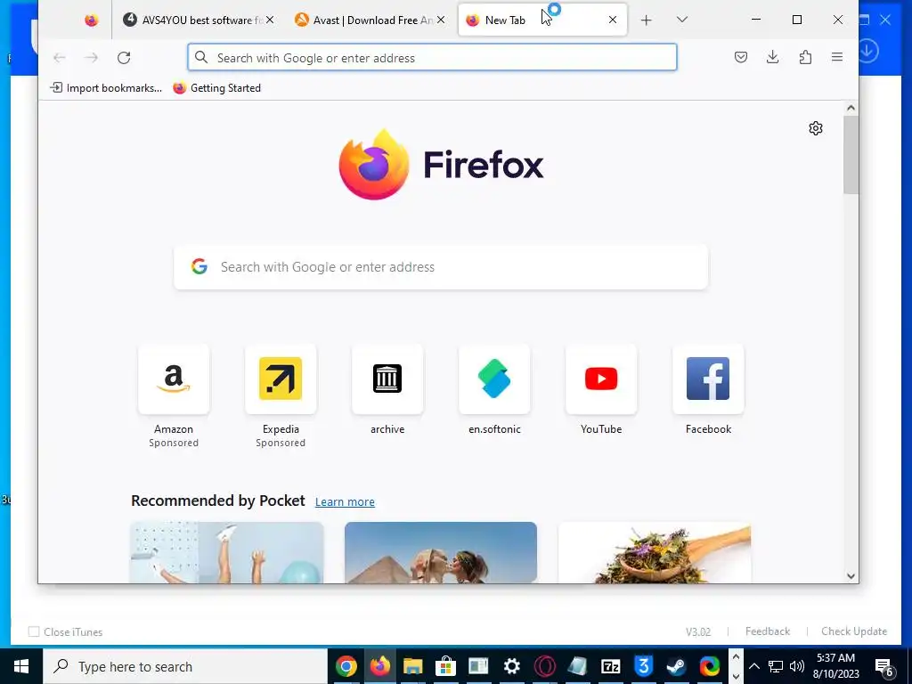The height and width of the screenshot is (684, 912).
Task: Select the New Tab tab
Action: [x=542, y=20]
